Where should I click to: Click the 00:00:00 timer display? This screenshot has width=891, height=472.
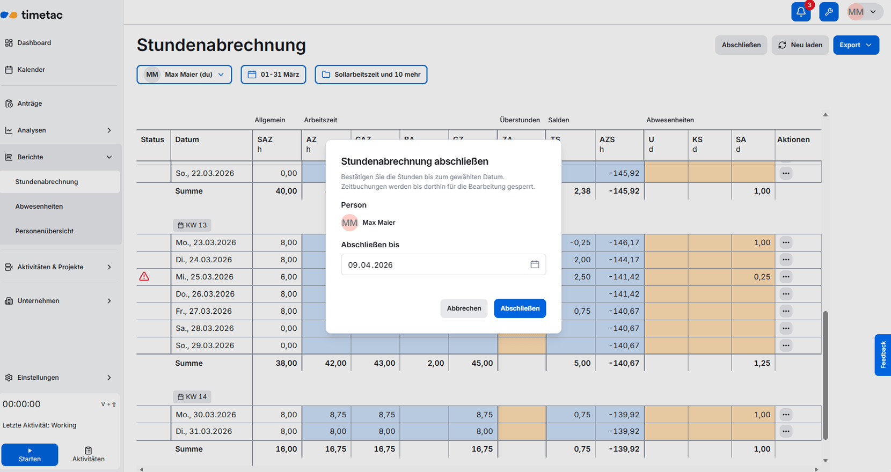click(x=21, y=404)
